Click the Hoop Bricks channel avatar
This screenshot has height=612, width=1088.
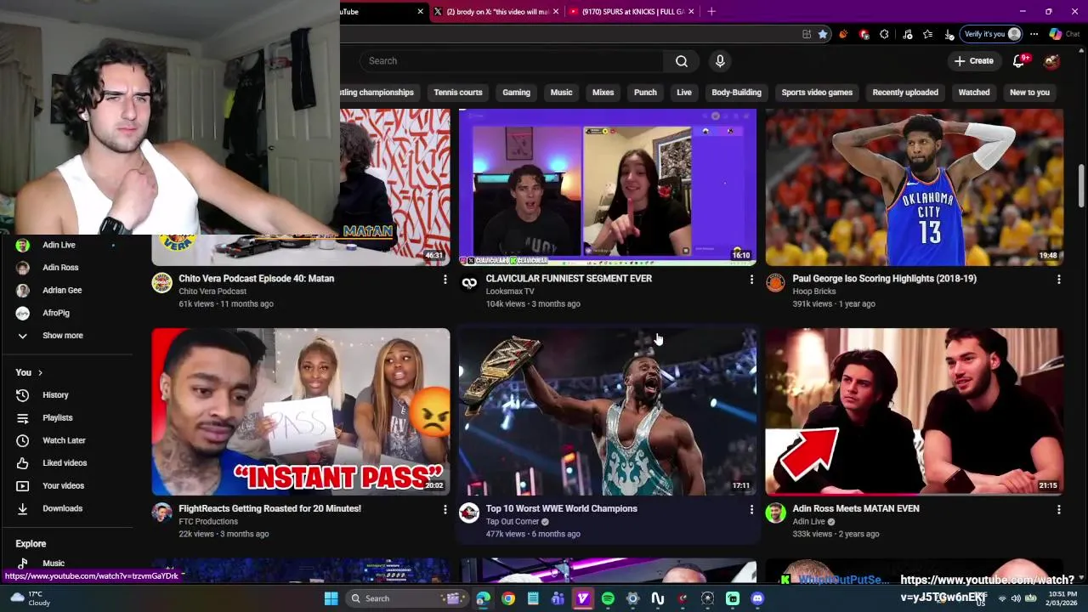775,283
